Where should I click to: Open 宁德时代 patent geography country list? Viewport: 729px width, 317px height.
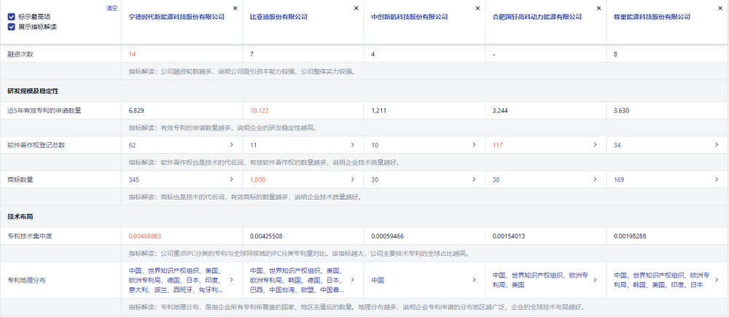tap(176, 281)
